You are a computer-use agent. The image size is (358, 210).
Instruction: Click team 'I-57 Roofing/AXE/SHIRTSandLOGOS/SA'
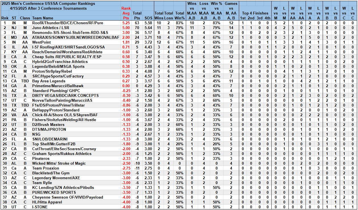point(68,47)
